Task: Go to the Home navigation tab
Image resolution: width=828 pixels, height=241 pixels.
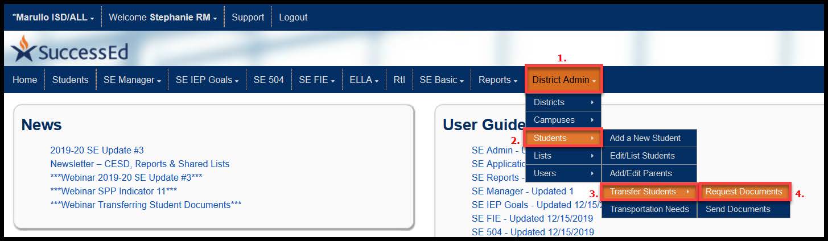Action: coord(24,80)
